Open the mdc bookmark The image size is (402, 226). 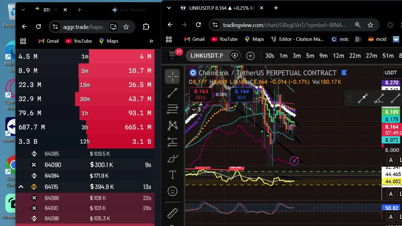(x=340, y=39)
